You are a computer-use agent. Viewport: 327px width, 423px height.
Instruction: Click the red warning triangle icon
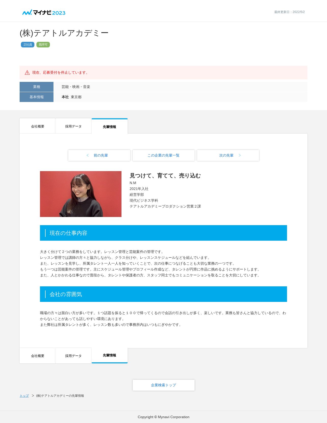(27, 73)
